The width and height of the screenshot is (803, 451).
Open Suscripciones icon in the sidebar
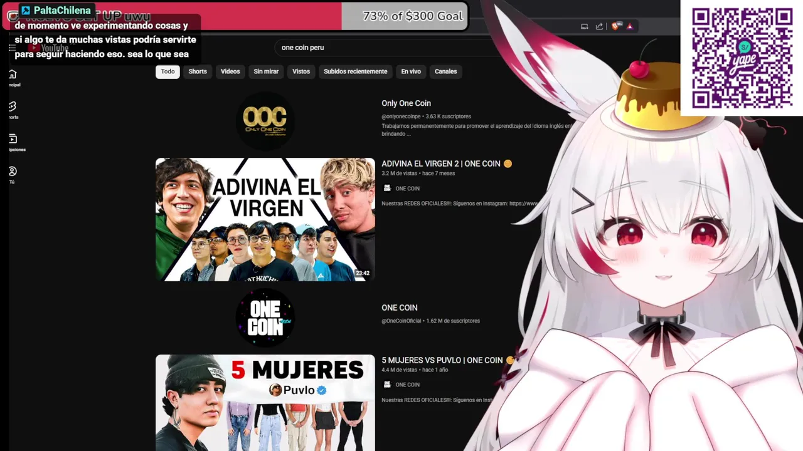[13, 139]
